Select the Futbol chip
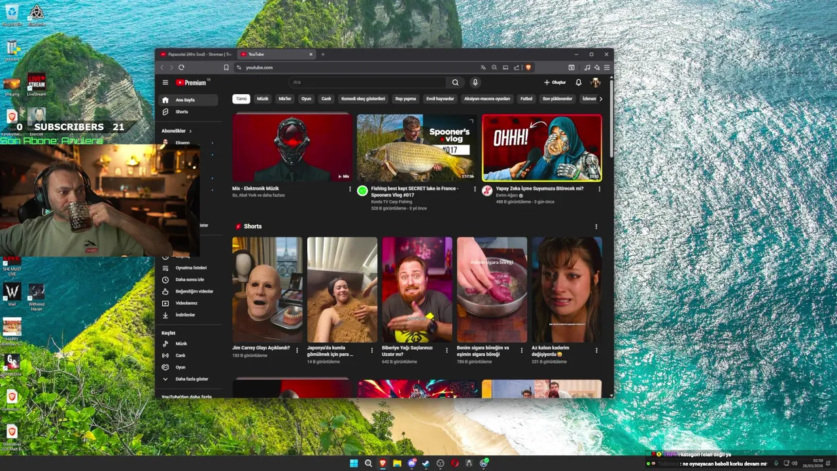Viewport: 837px width, 471px height. click(x=526, y=99)
